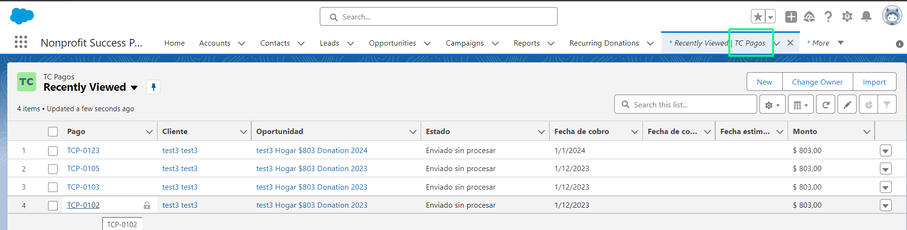Viewport: 907px width, 230px height.
Task: Open test3 Hogar $803 Donation 2024 link
Action: pyautogui.click(x=312, y=151)
